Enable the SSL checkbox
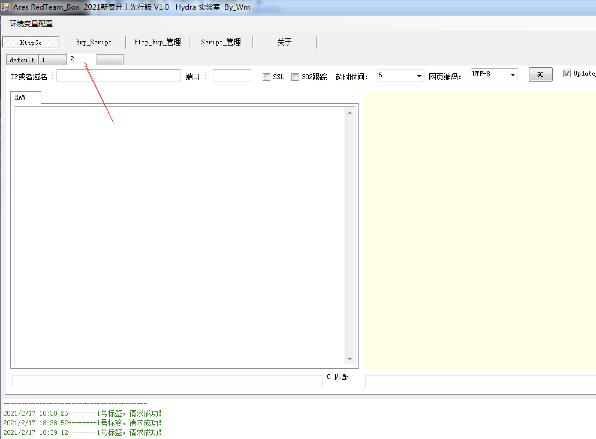The height and width of the screenshot is (439, 596). coord(266,77)
